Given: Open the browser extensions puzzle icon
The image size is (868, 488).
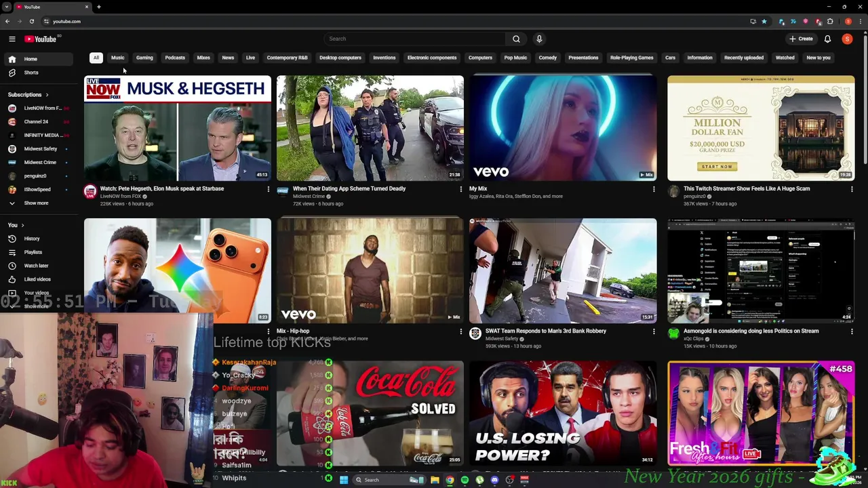Looking at the screenshot, I should pyautogui.click(x=830, y=21).
